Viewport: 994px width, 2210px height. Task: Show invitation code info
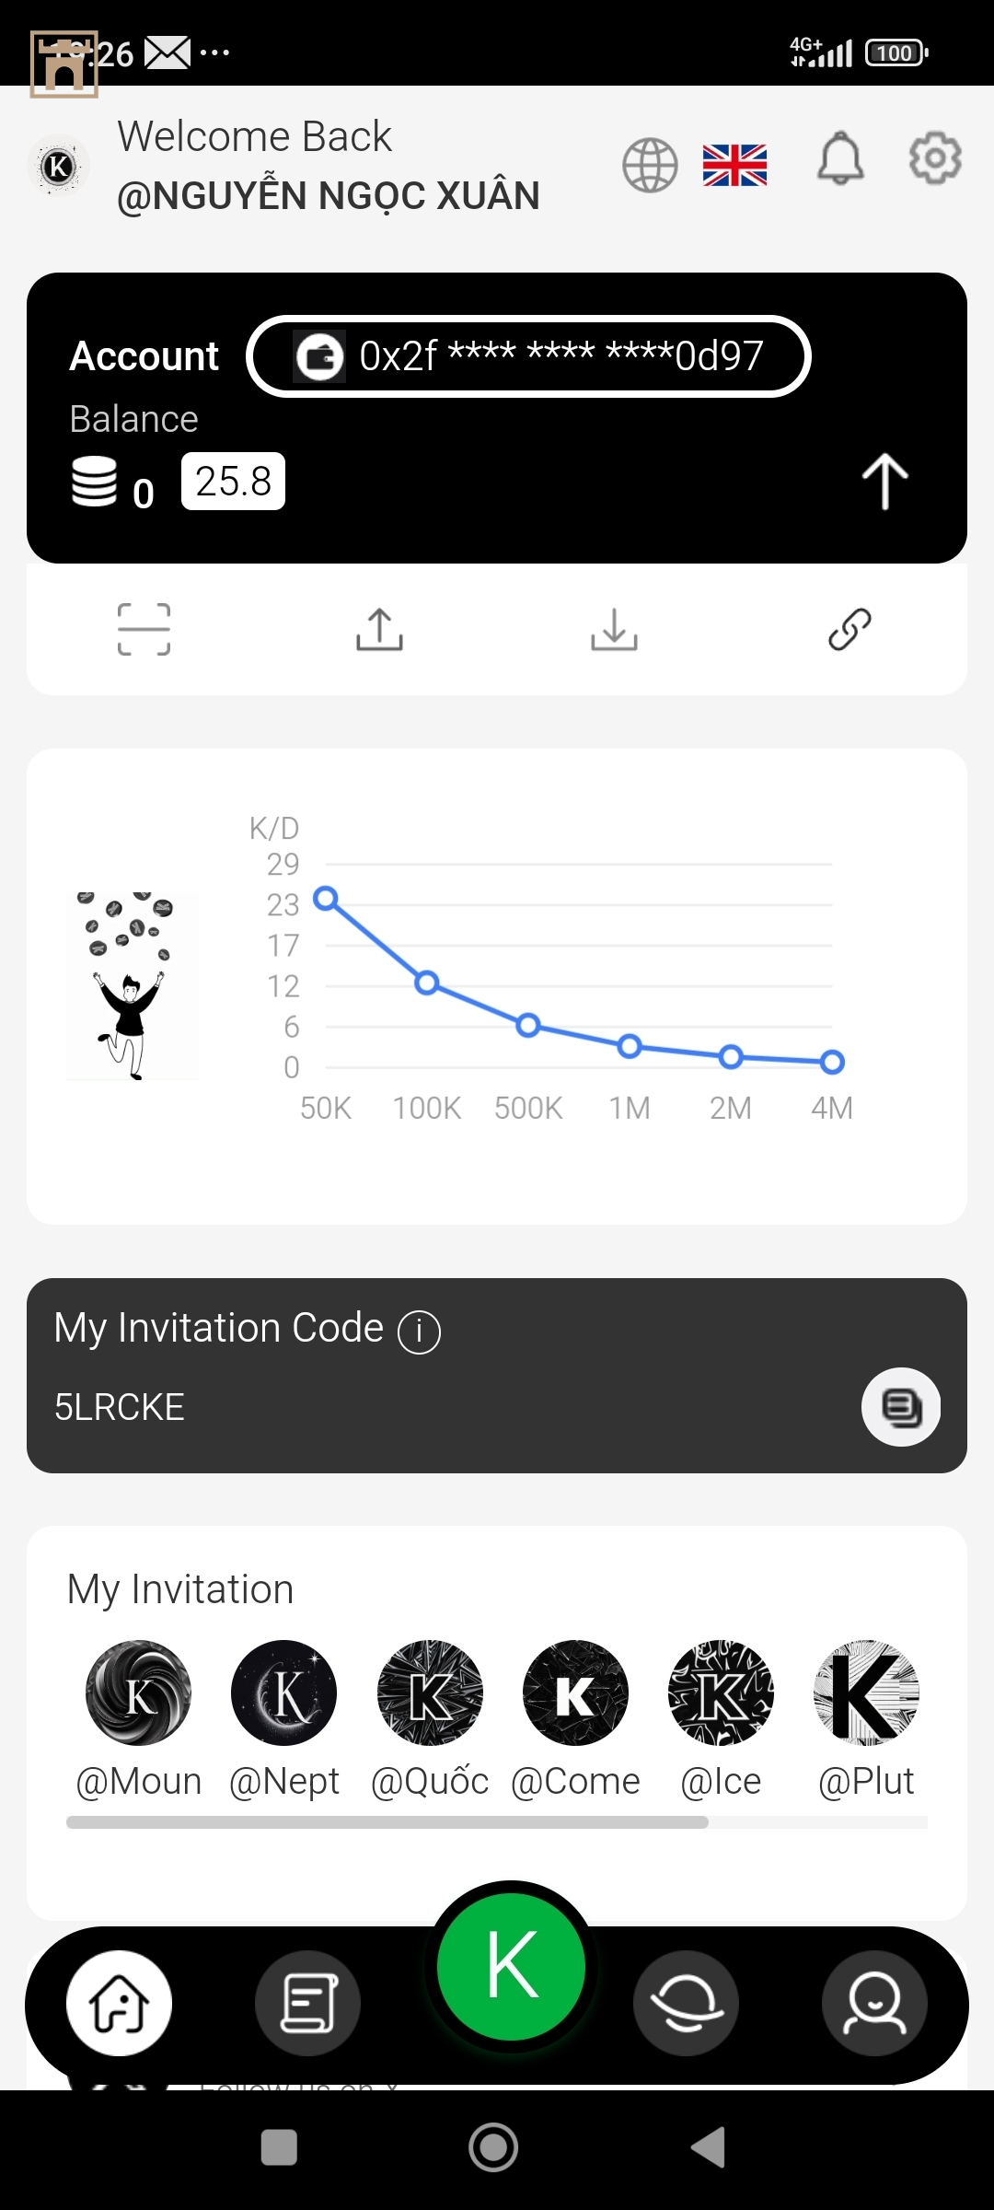(x=419, y=1332)
